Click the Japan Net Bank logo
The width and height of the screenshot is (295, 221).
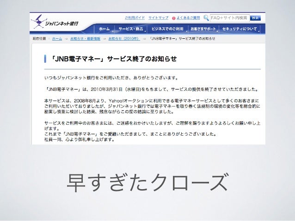tap(55, 22)
